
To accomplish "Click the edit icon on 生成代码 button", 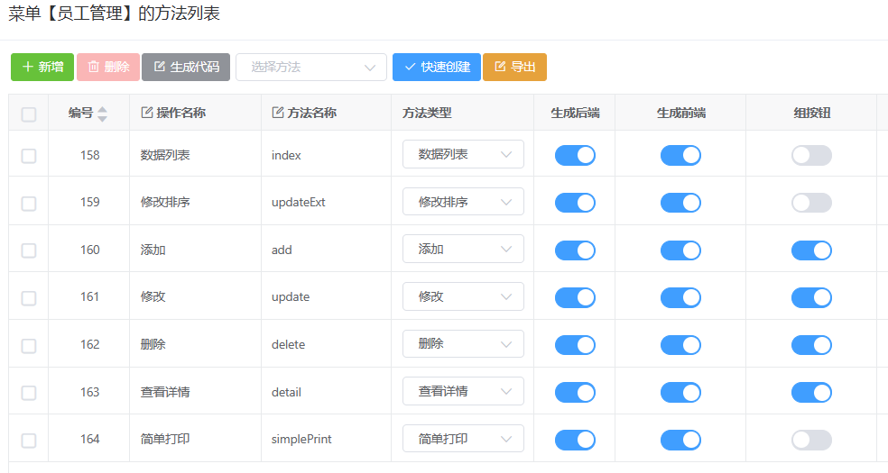I will [x=160, y=67].
